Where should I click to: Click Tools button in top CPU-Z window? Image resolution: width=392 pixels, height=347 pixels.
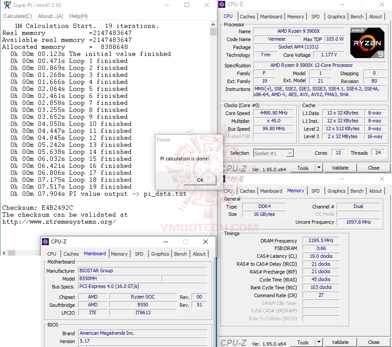pyautogui.click(x=303, y=168)
